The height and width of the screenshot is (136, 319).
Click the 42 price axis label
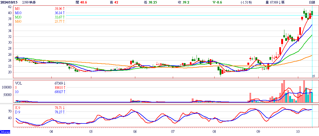(10, 7)
